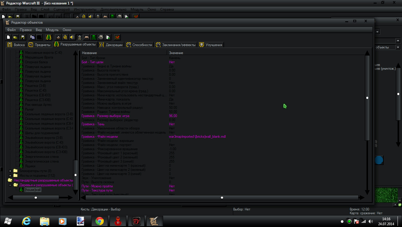Sort by Название column header
Viewport: 402px width, 227px height.
tap(124, 53)
